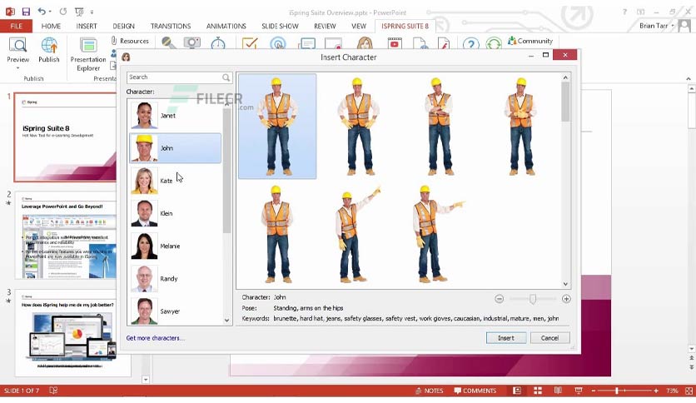Click the Character woman ribbon icon
This screenshot has width=696, height=403.
[365, 43]
